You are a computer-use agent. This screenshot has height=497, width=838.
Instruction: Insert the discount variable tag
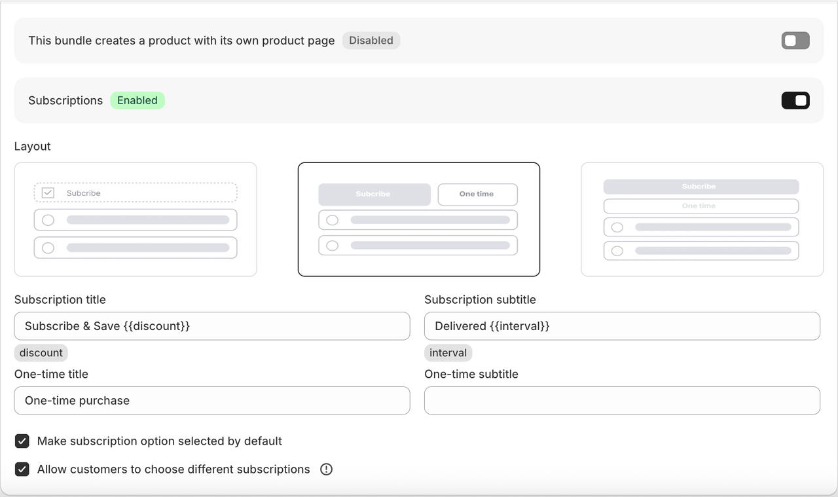[41, 353]
